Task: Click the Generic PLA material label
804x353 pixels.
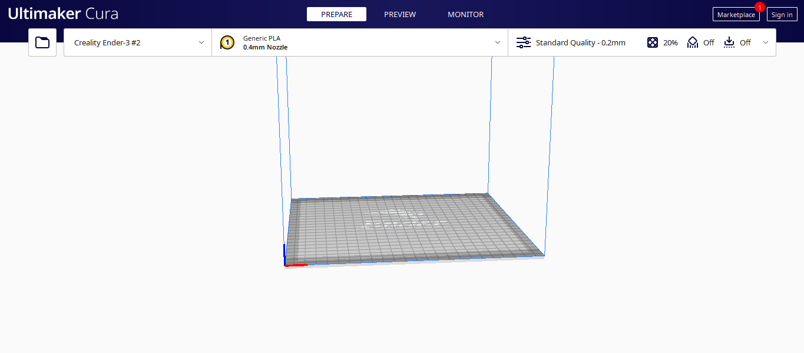Action: pos(262,38)
